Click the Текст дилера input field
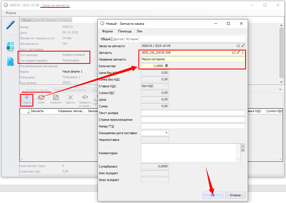The width and height of the screenshot is (286, 203). 193,113
